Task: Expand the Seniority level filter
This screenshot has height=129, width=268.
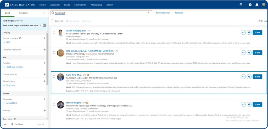Action: (x=44, y=81)
